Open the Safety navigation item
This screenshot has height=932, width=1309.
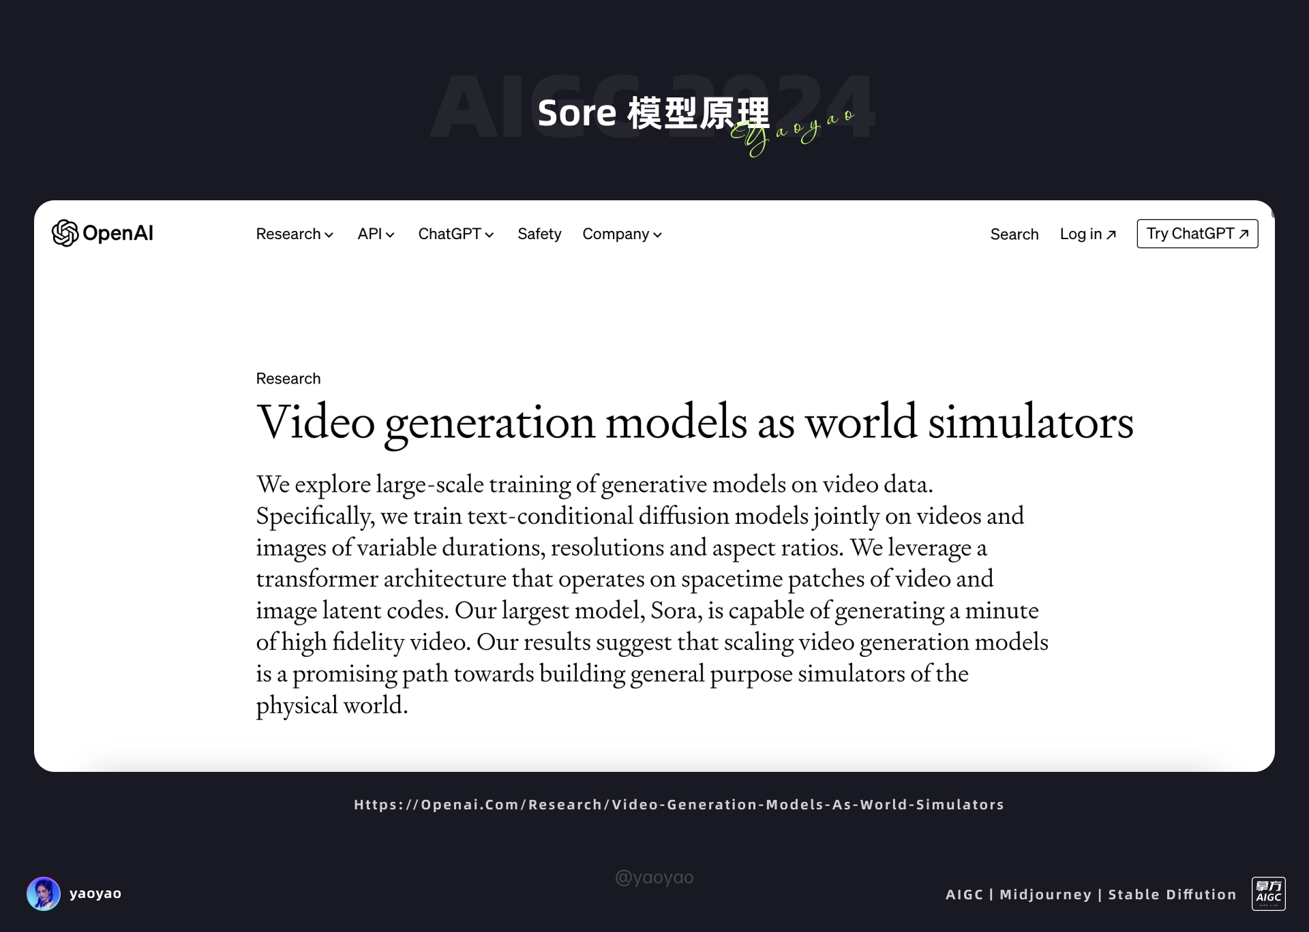tap(539, 234)
